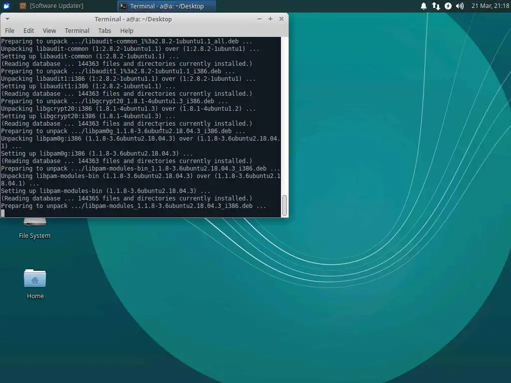The height and width of the screenshot is (383, 511).
Task: Click the network connection tray icon
Action: point(436,6)
